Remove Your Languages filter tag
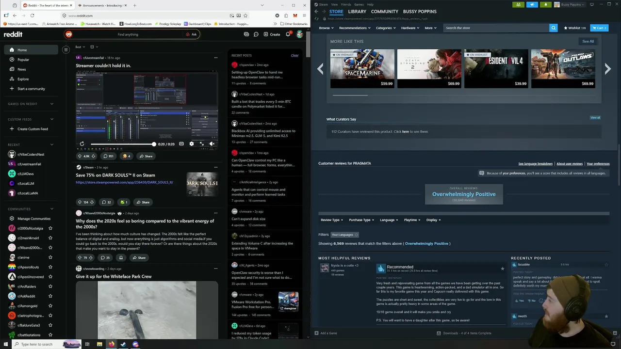The image size is (621, 349). pyautogui.click(x=356, y=235)
